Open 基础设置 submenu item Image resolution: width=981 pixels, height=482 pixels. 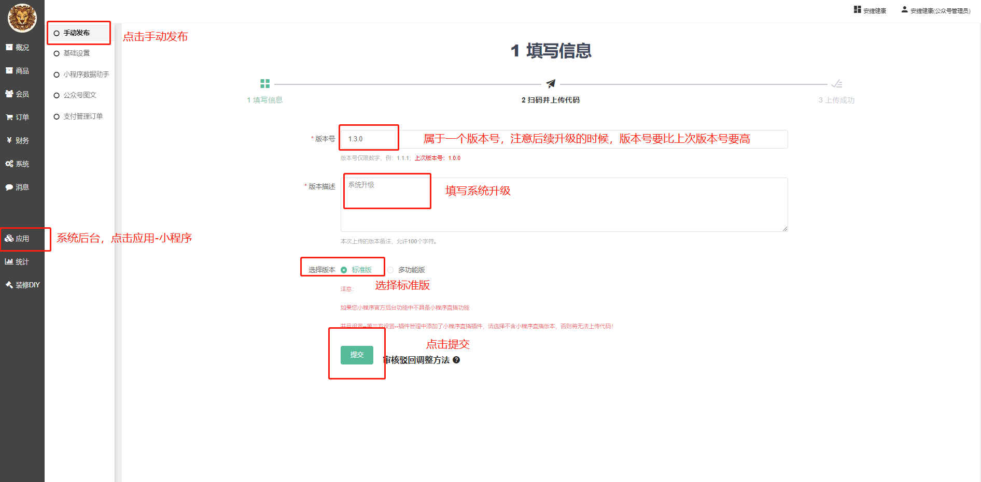pyautogui.click(x=77, y=53)
